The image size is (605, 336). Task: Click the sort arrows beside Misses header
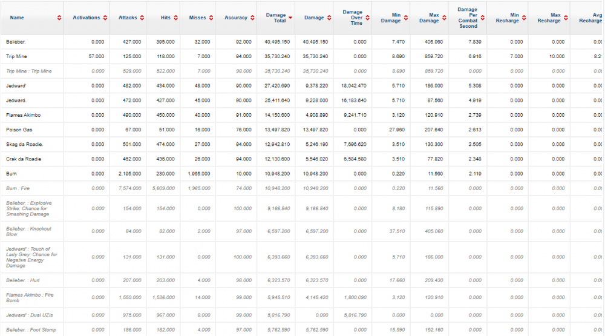point(211,18)
